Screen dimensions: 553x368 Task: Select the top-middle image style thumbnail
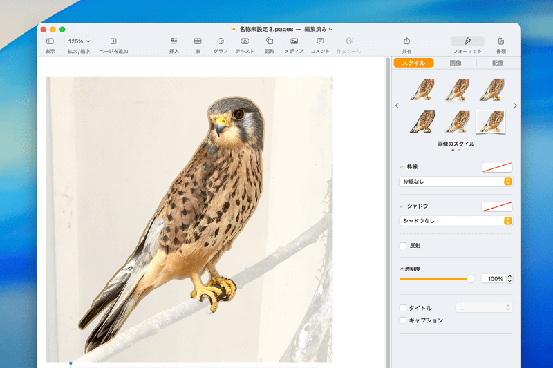[457, 90]
